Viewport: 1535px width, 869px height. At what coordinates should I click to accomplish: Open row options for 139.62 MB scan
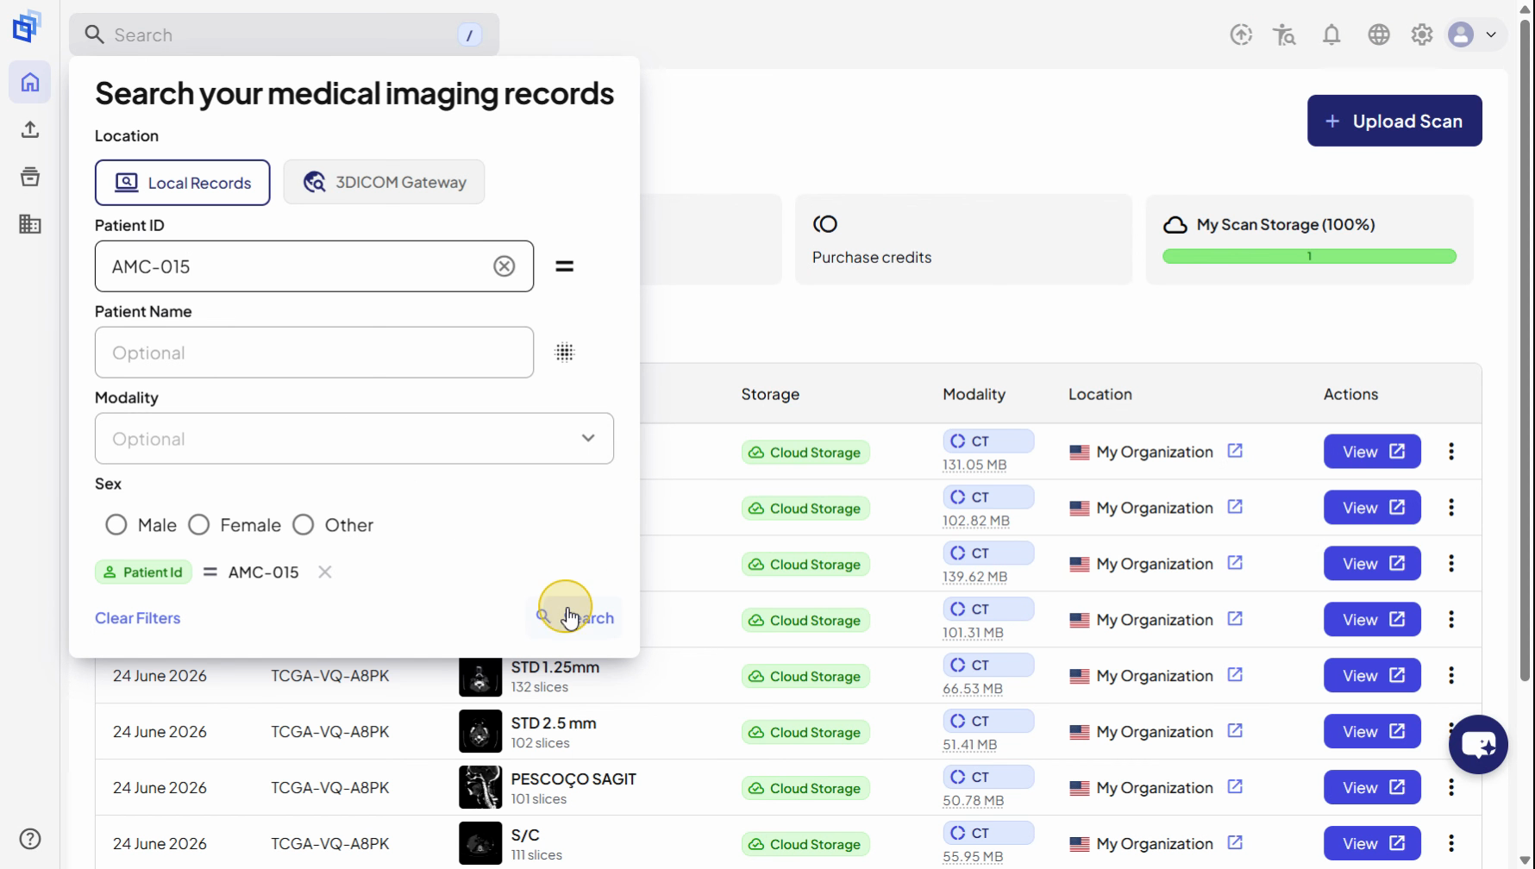1451,564
